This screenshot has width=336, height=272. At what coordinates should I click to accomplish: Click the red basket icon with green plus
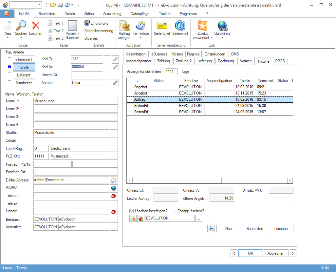[x=141, y=219]
